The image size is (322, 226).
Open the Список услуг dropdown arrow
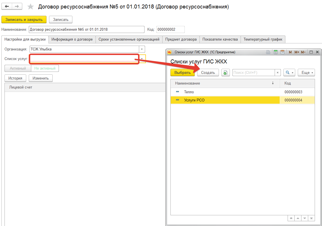pyautogui.click(x=142, y=59)
